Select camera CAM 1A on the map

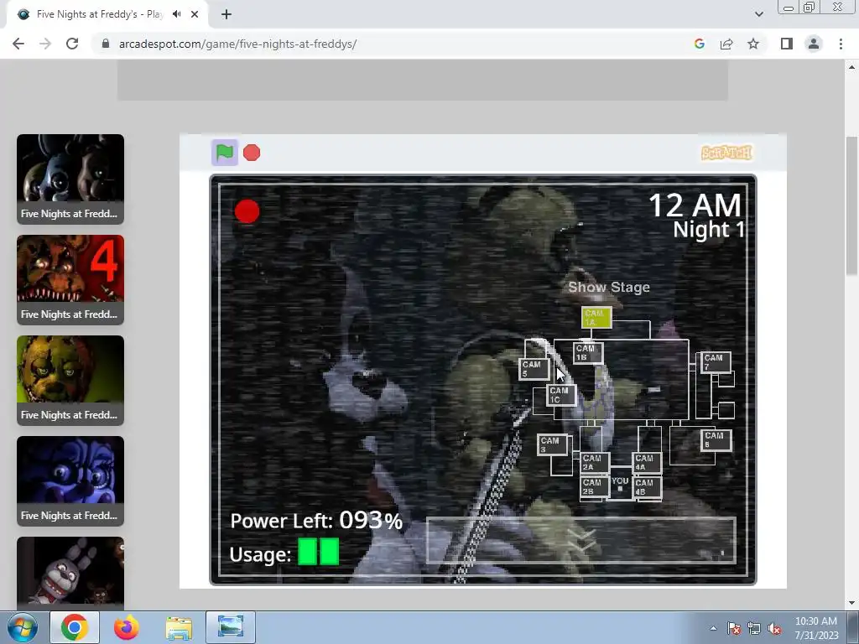pos(596,317)
